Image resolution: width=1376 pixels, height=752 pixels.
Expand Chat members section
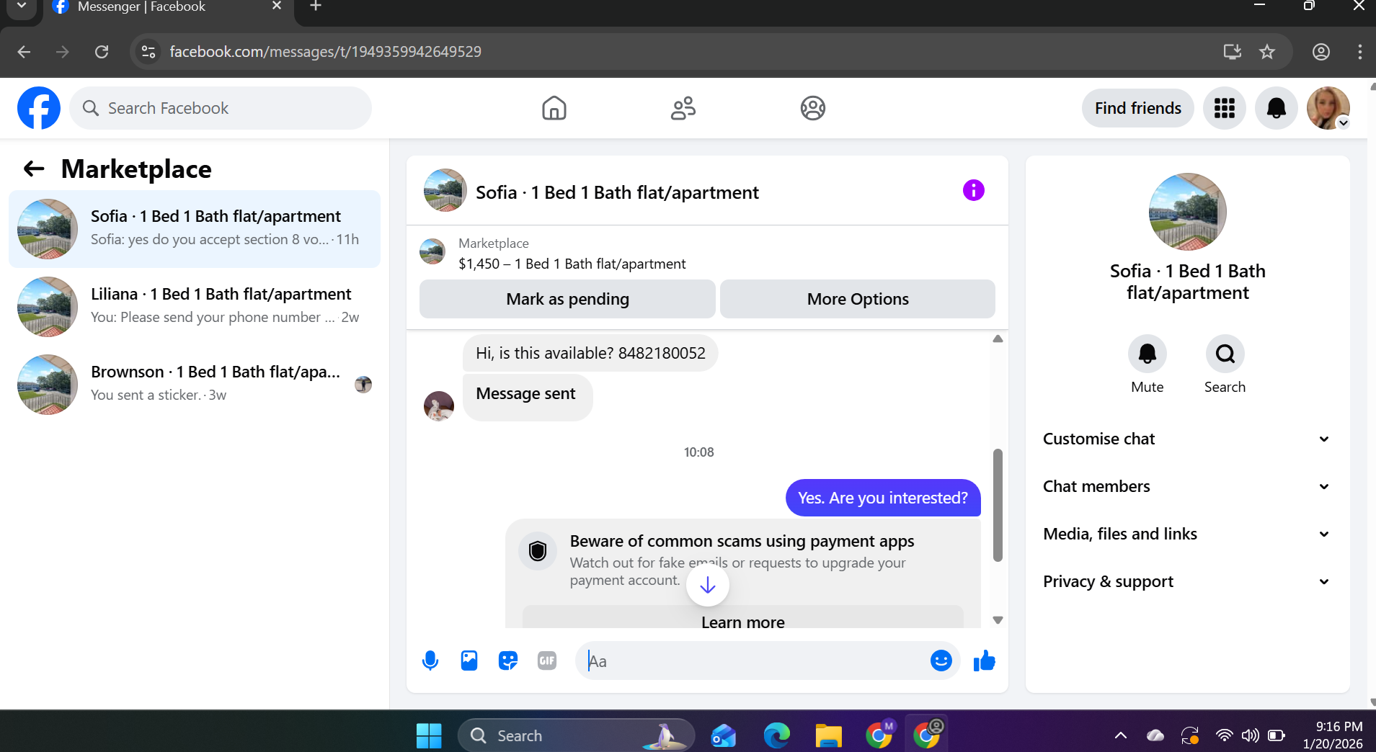(x=1187, y=486)
